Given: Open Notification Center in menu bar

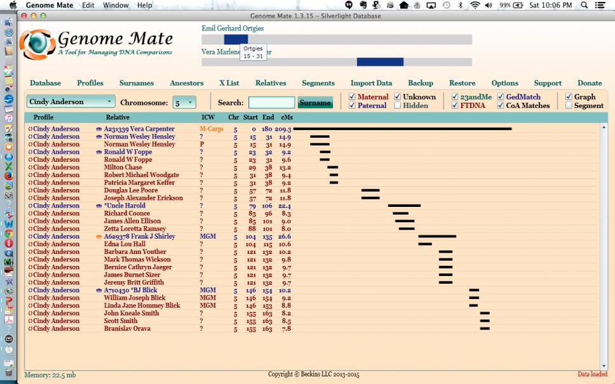Looking at the screenshot, I should (x=600, y=5).
